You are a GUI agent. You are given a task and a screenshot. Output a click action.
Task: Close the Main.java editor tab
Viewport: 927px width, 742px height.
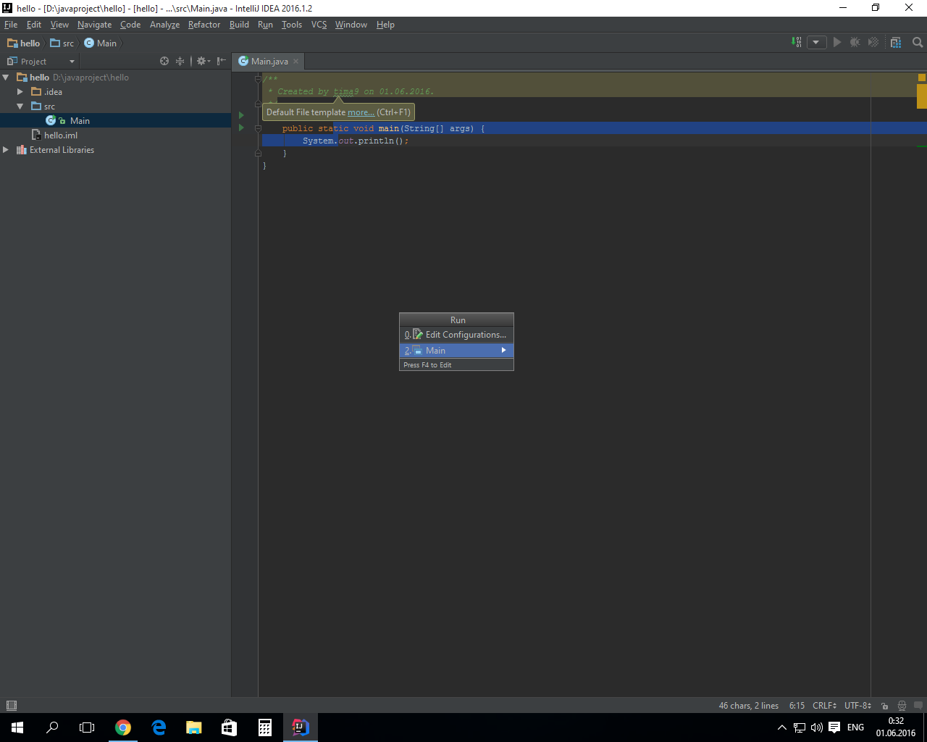click(295, 62)
